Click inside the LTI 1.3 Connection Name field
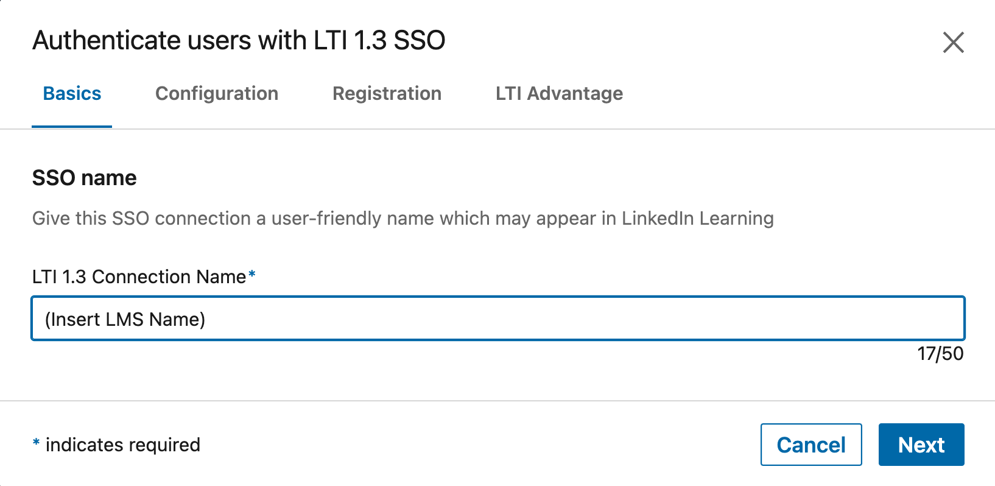 (x=426, y=318)
